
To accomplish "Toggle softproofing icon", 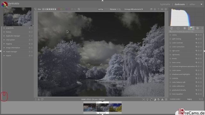I will pyautogui.click(x=159, y=99).
